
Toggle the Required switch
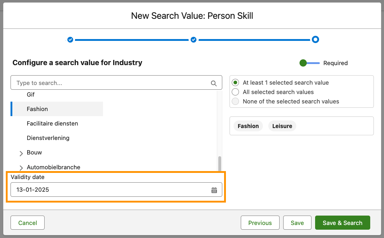click(309, 63)
